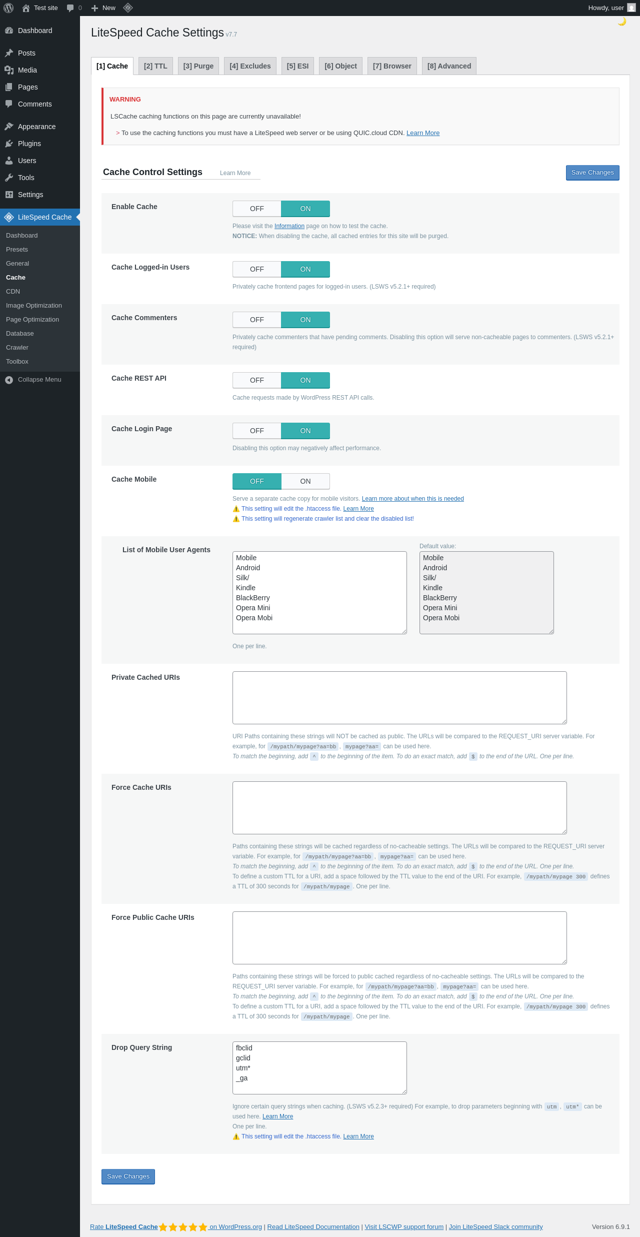Click into the Force Public Cache URIs textarea
Viewport: 640px width, 1237px height.
[399, 938]
